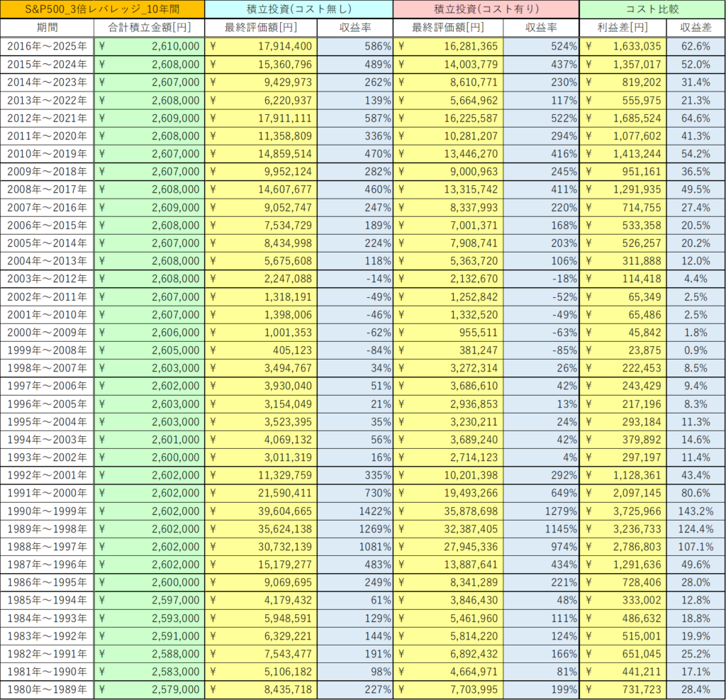Click the 利益差[円] column header
This screenshot has width=726, height=700.
622,28
